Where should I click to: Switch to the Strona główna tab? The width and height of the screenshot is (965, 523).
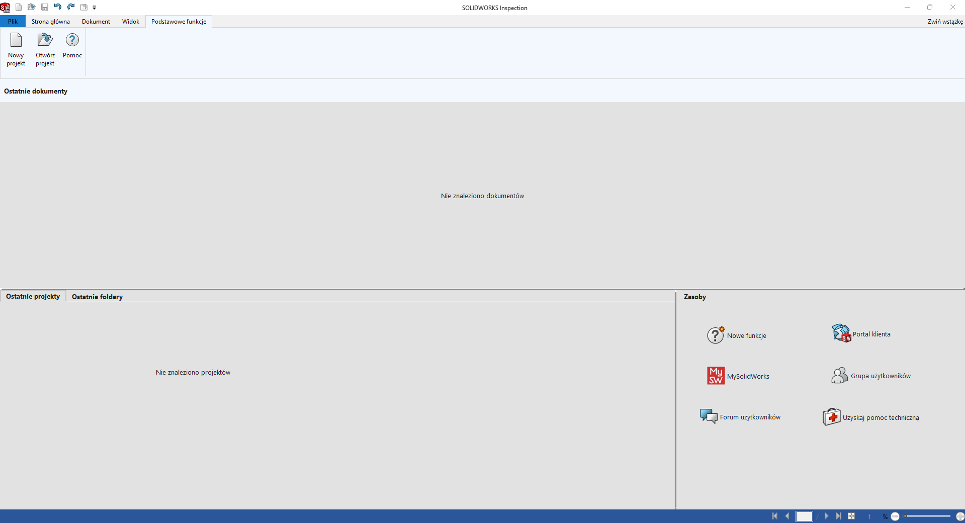(x=51, y=22)
